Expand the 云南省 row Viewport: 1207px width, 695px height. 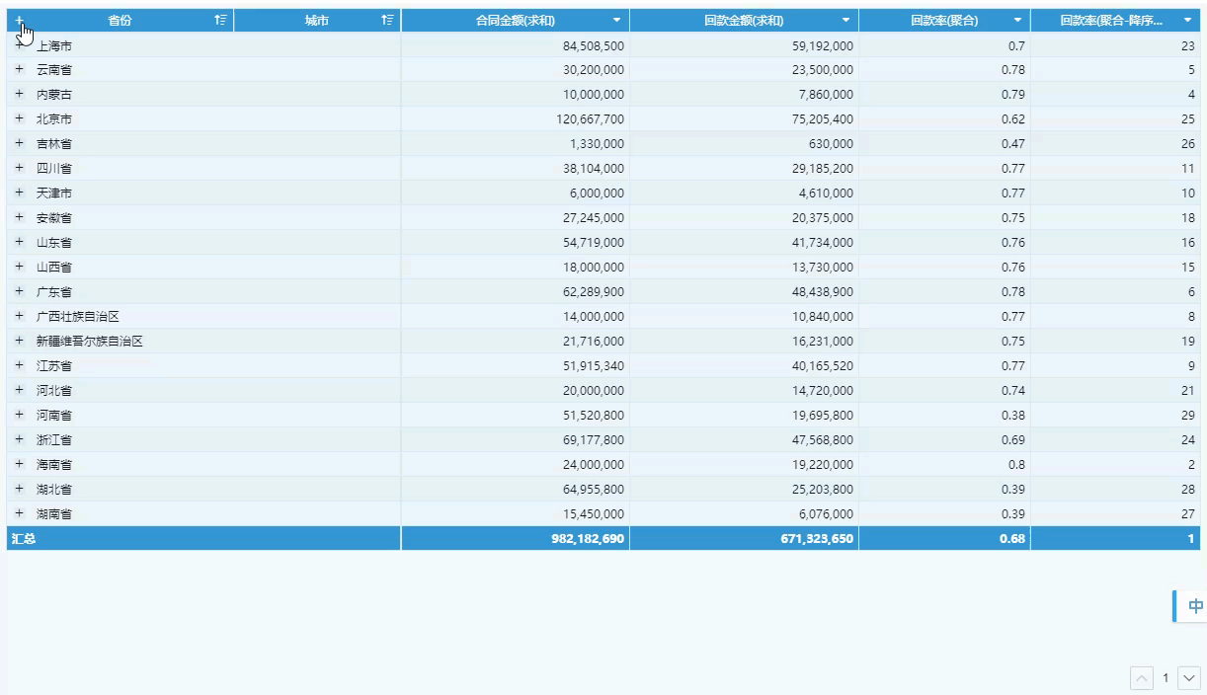pos(19,69)
